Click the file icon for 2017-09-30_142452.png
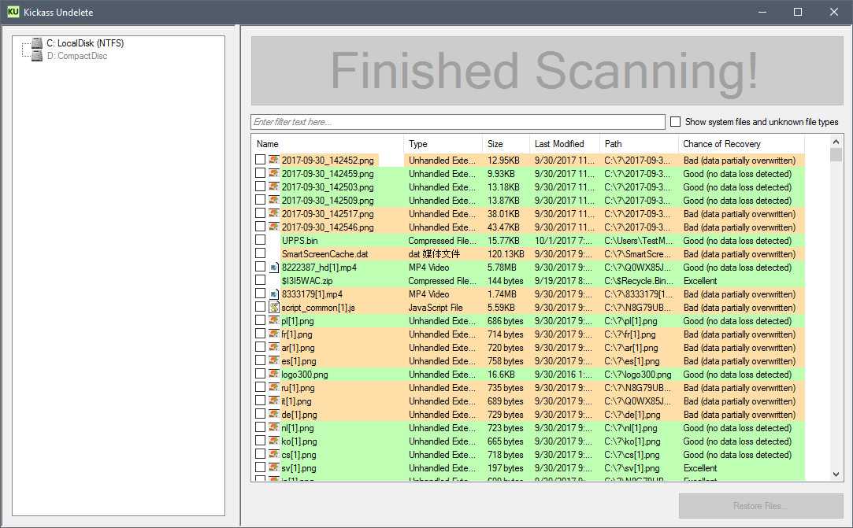 coord(274,161)
